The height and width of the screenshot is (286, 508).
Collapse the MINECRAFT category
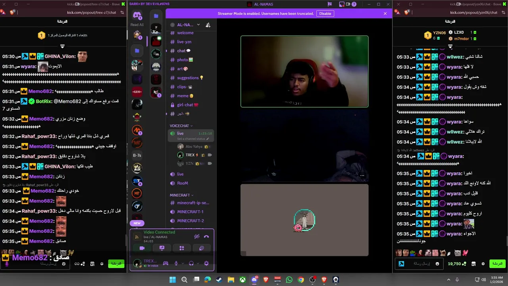coord(181,195)
